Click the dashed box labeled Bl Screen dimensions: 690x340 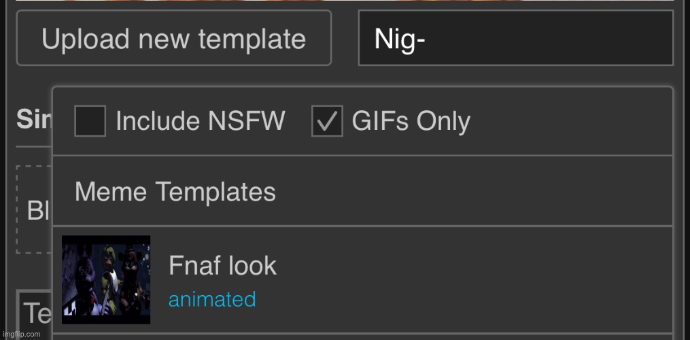[34, 211]
